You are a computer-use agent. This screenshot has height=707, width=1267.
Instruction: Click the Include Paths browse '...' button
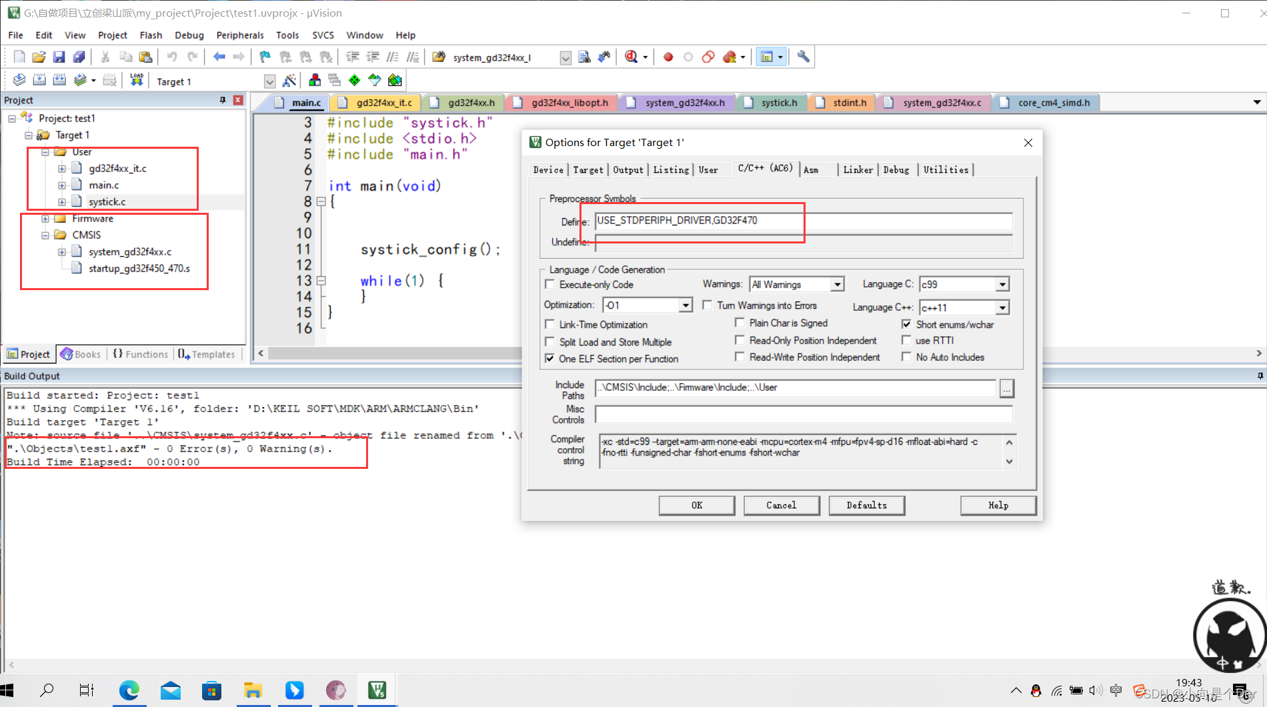tap(1007, 388)
